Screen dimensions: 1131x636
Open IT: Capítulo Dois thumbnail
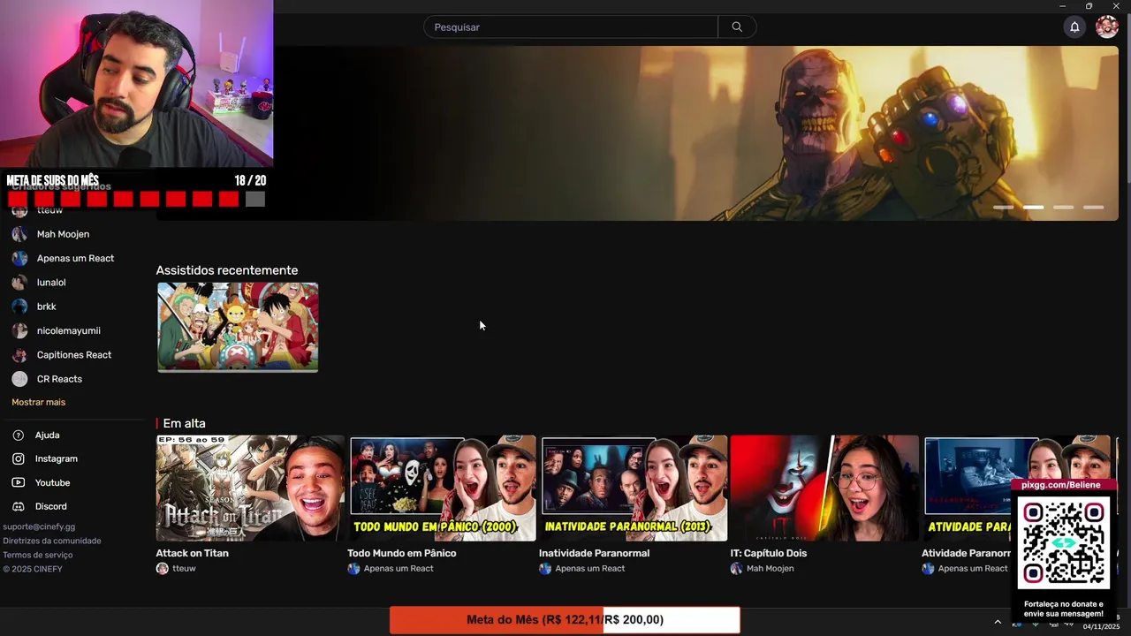pos(824,488)
